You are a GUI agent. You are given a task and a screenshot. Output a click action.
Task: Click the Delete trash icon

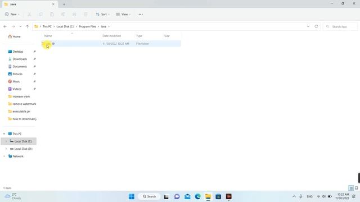85,14
